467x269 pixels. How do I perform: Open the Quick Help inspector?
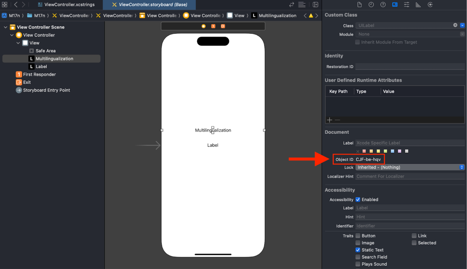pyautogui.click(x=383, y=5)
